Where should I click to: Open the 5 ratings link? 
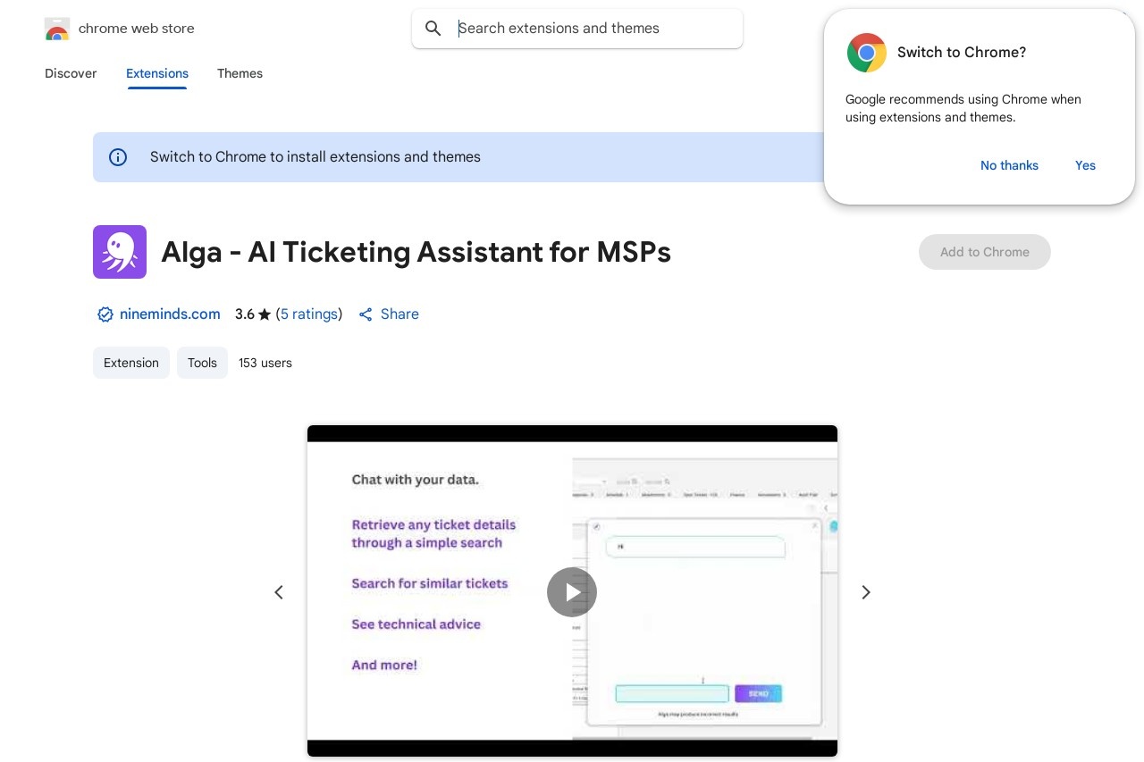309,314
